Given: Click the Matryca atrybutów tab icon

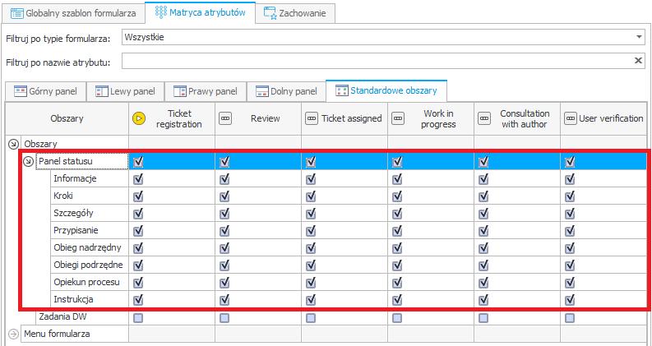Looking at the screenshot, I should pyautogui.click(x=161, y=12).
